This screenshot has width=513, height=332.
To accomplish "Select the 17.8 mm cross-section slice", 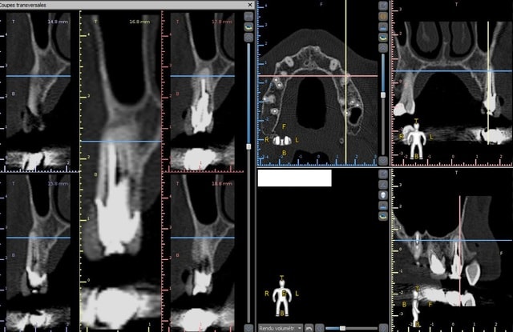I will (x=202, y=88).
